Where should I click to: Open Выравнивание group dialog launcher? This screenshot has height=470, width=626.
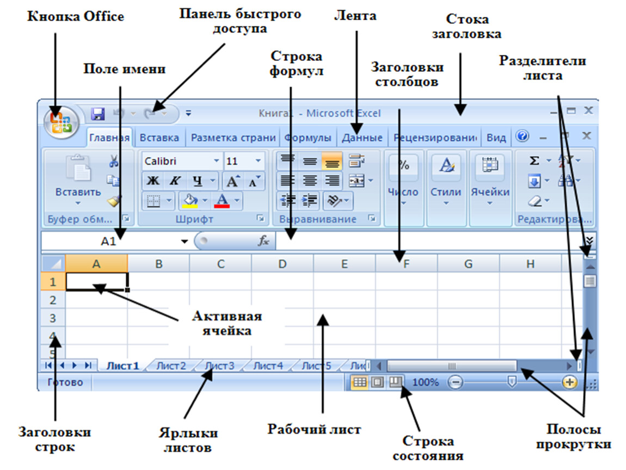pos(372,218)
